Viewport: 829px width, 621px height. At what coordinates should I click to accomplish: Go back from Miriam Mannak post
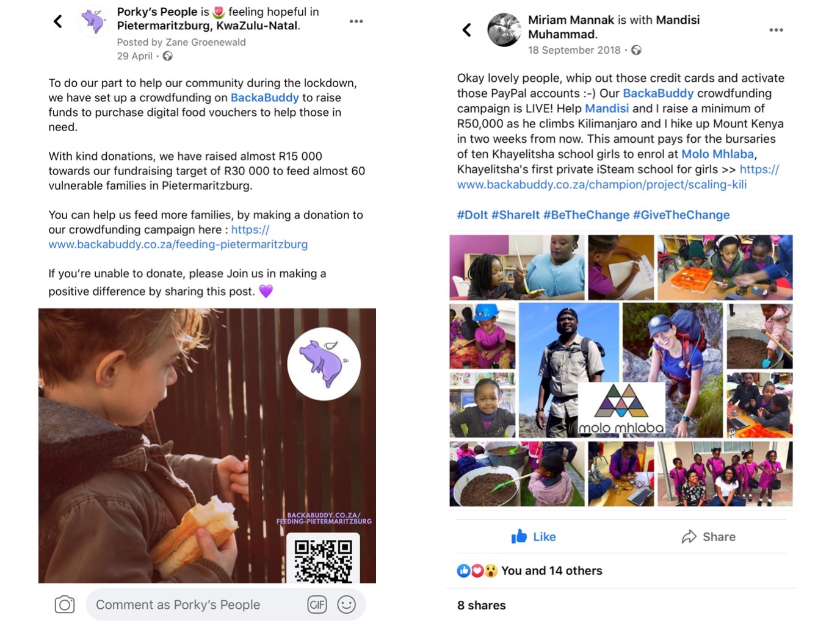467,30
